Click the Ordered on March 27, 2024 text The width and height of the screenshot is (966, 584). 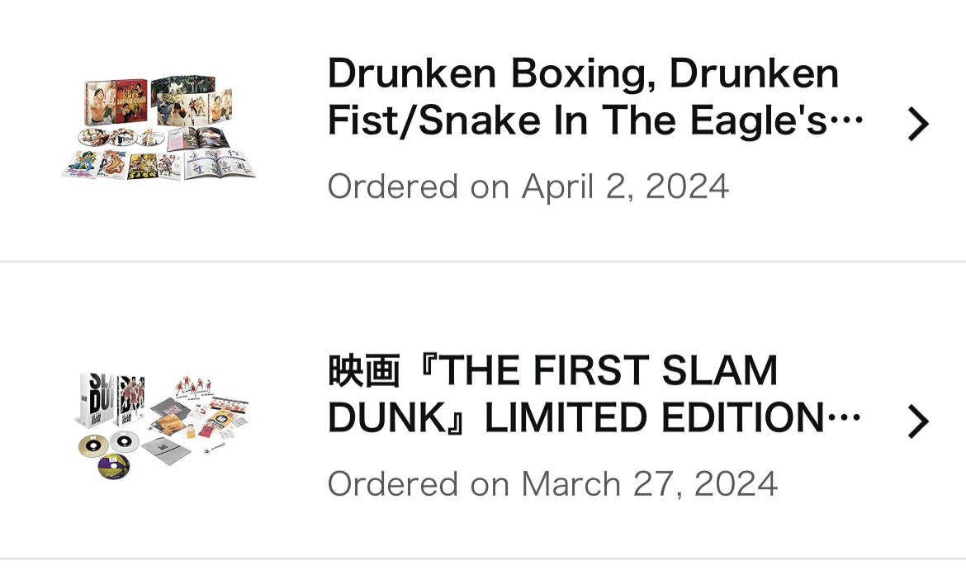pyautogui.click(x=552, y=483)
